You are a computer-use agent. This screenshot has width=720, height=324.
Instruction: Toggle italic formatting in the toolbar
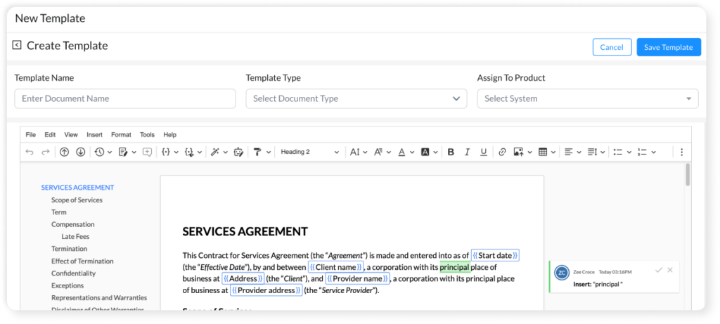tap(467, 152)
